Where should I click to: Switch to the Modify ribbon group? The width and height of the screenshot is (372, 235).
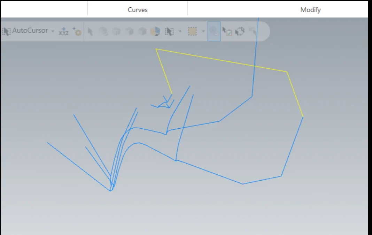(310, 10)
